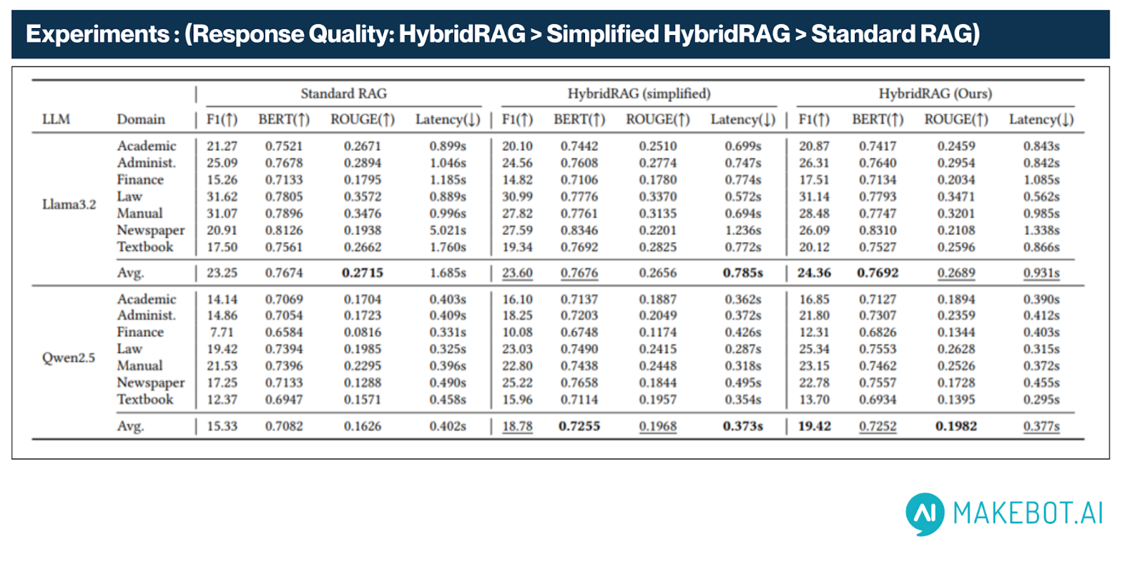Click "Newspaper" domain in the Llama3.2 block
1125x564 pixels.
coord(151,230)
